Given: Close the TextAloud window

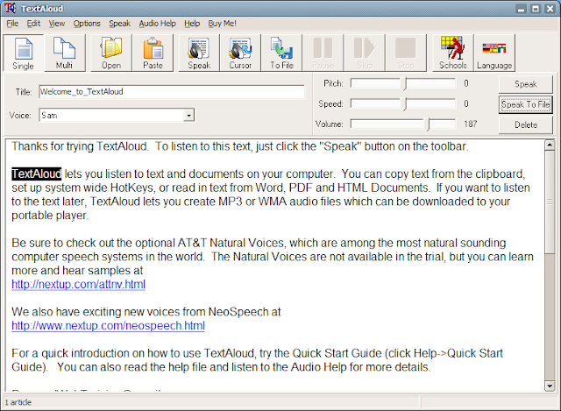Looking at the screenshot, I should point(550,9).
